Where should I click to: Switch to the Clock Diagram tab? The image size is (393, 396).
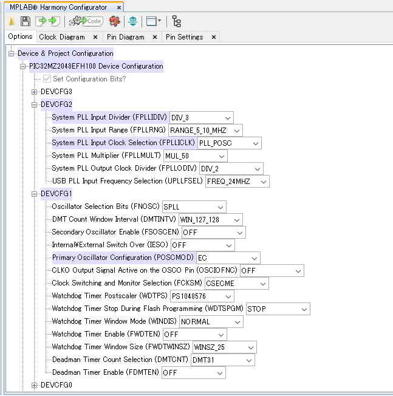click(62, 37)
